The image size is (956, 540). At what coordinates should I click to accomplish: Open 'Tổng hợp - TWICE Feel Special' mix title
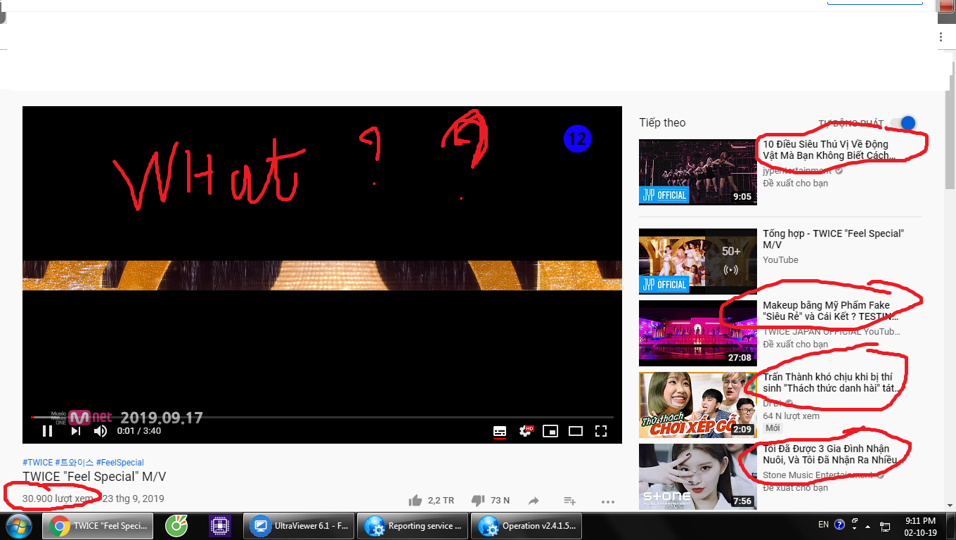pyautogui.click(x=834, y=239)
